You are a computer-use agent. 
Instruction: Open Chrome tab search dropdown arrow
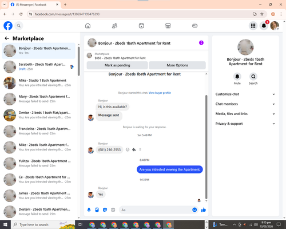click(4, 5)
